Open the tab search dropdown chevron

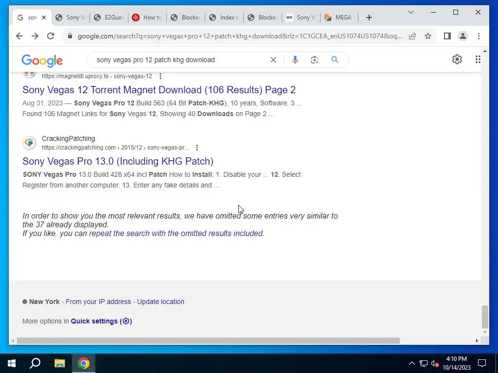[410, 12]
